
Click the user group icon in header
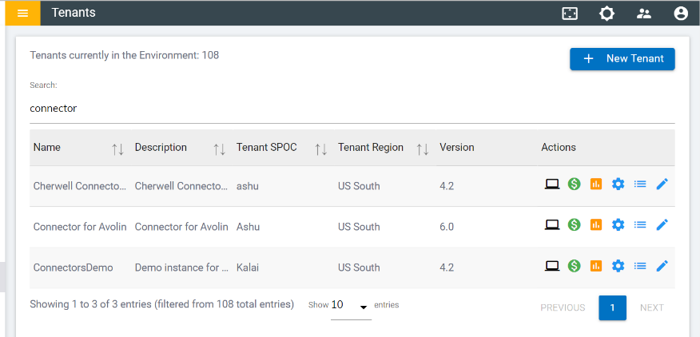click(644, 14)
